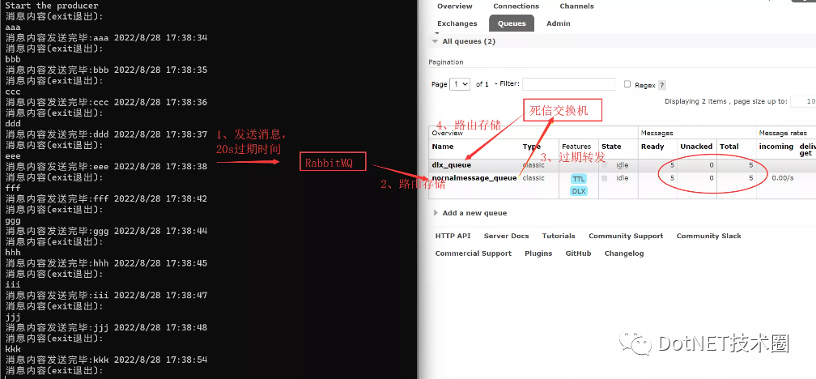Expand the Add a new queue section
Image resolution: width=816 pixels, height=379 pixels.
[470, 213]
